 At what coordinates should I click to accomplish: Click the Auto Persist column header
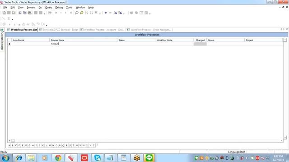(x=30, y=40)
